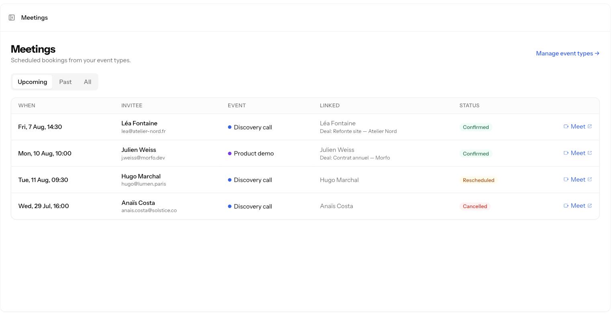Switch to the All tab
The image size is (614, 315).
click(x=88, y=82)
